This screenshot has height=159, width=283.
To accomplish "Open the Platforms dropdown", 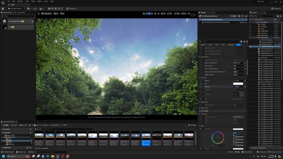I will [x=72, y=8].
